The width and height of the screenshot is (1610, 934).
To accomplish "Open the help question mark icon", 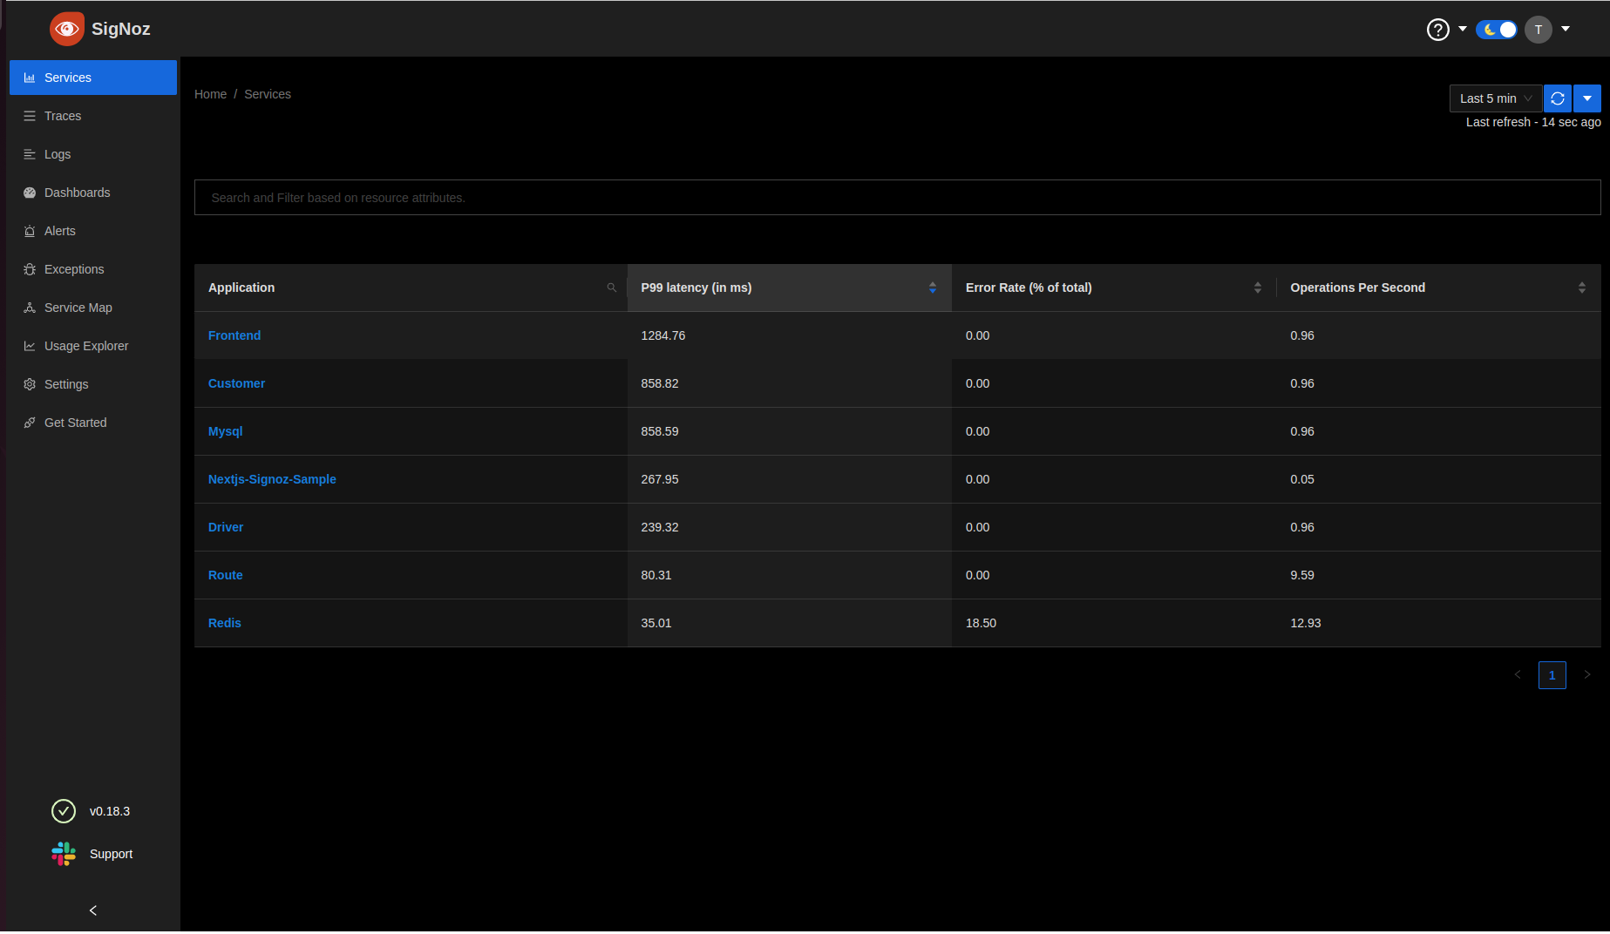I will [x=1437, y=30].
